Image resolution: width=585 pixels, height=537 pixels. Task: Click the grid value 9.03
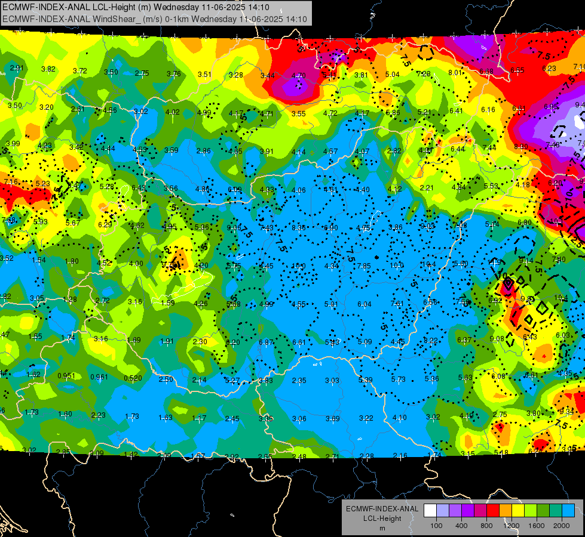427,226
